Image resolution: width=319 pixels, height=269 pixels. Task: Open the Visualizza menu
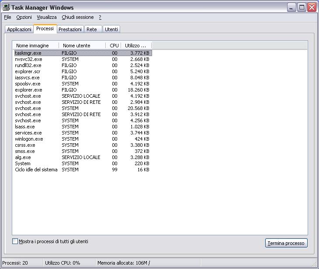click(x=47, y=18)
